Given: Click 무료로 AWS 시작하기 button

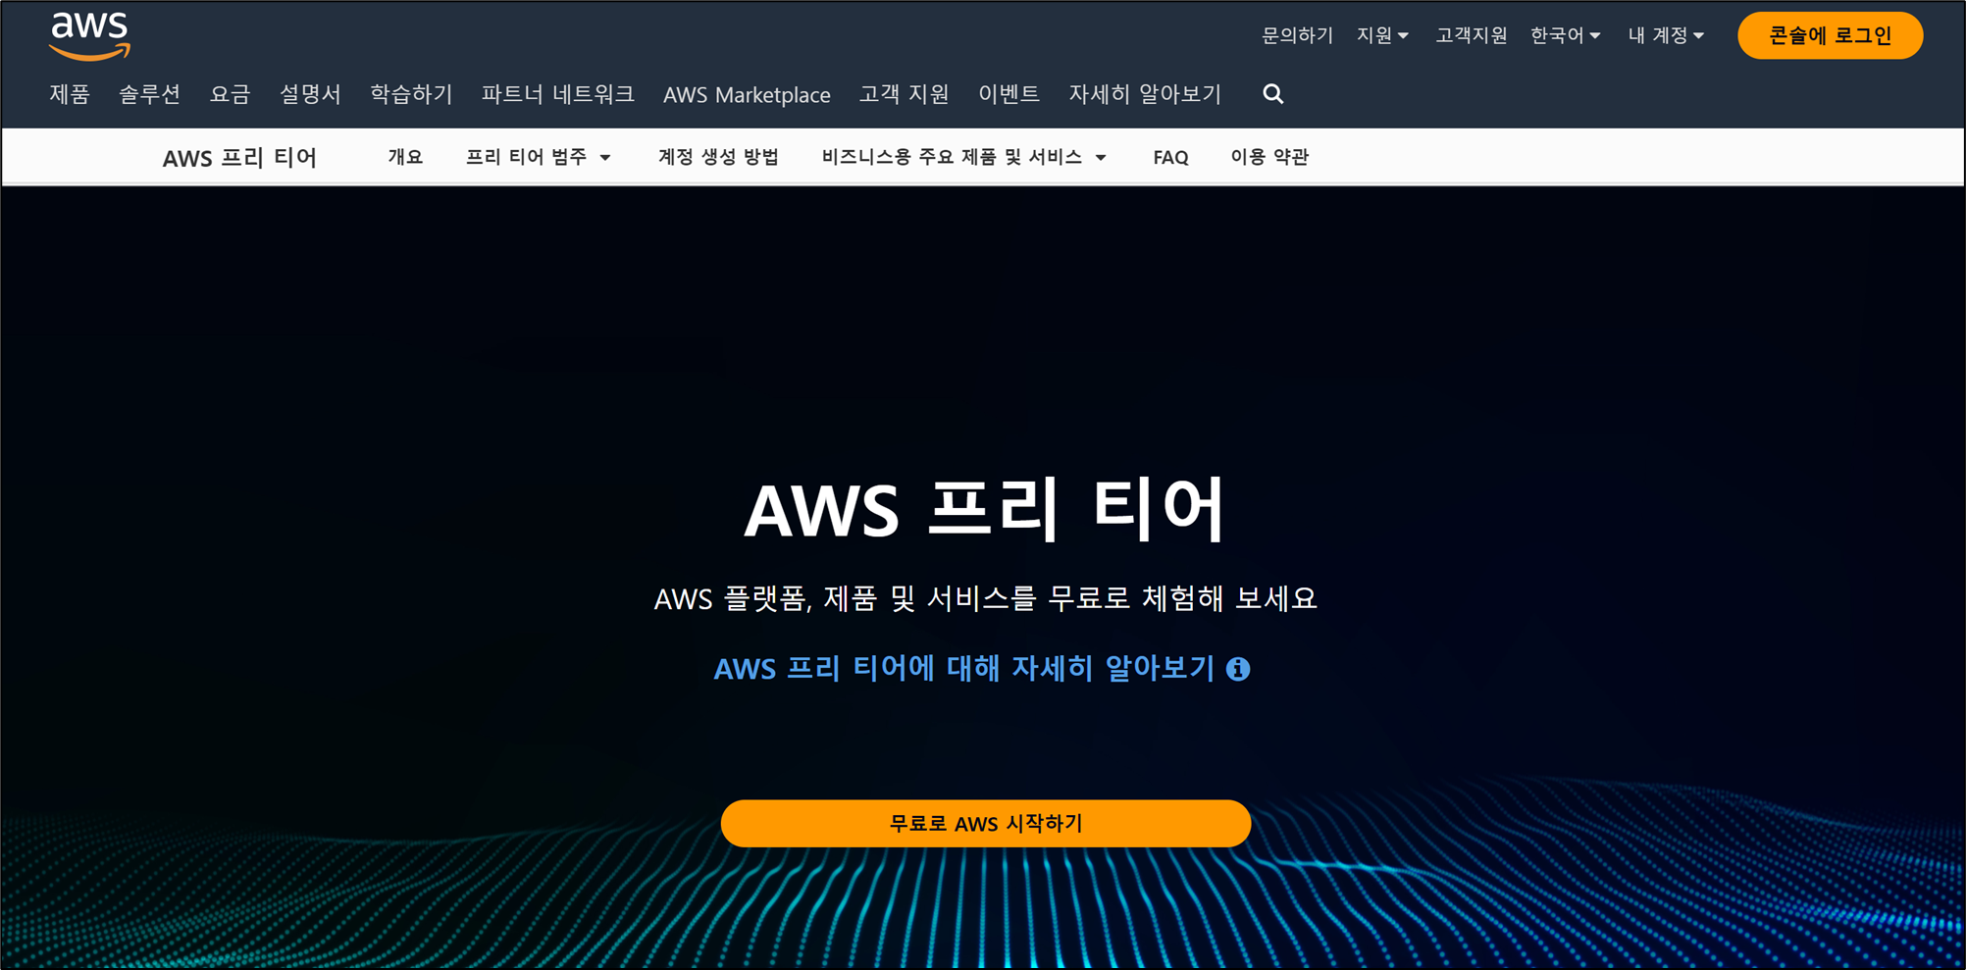Looking at the screenshot, I should pyautogui.click(x=985, y=823).
